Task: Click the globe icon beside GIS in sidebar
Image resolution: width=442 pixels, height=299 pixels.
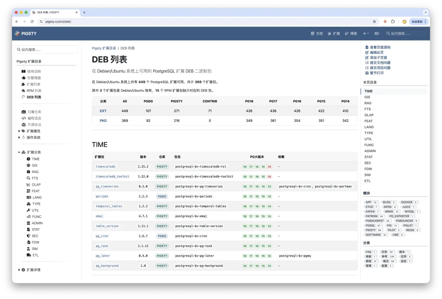Action: tap(29, 165)
